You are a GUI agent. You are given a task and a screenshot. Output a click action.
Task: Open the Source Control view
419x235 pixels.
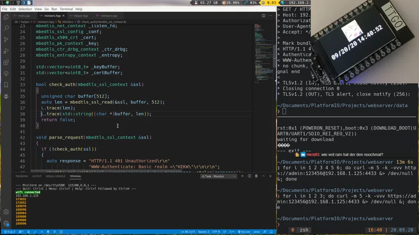tap(6, 40)
